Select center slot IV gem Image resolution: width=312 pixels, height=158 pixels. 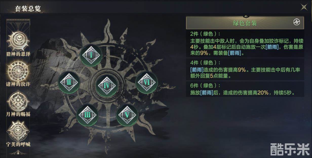tap(107, 86)
